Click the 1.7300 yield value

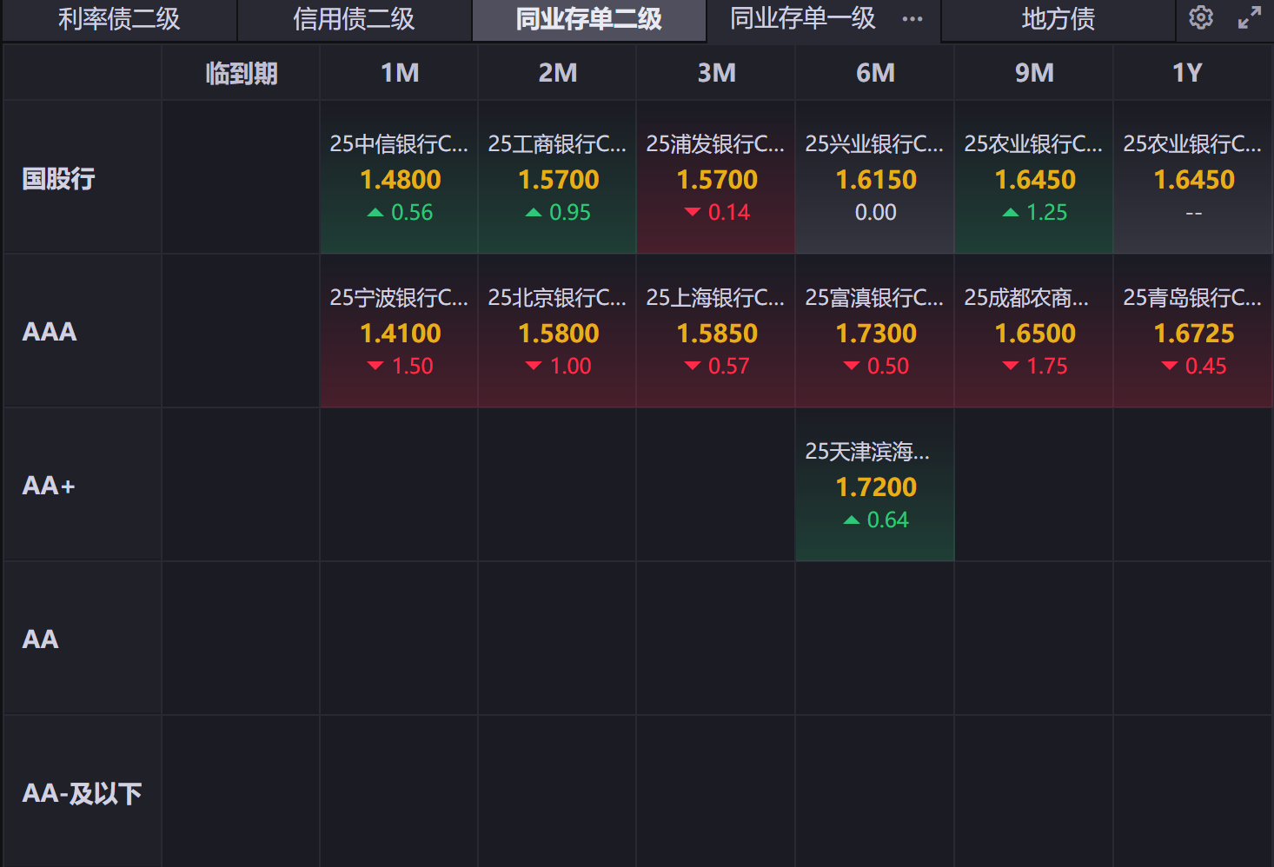click(876, 334)
